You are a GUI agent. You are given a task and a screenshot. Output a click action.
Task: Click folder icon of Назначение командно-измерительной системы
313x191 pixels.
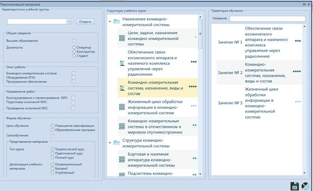pos(117,21)
